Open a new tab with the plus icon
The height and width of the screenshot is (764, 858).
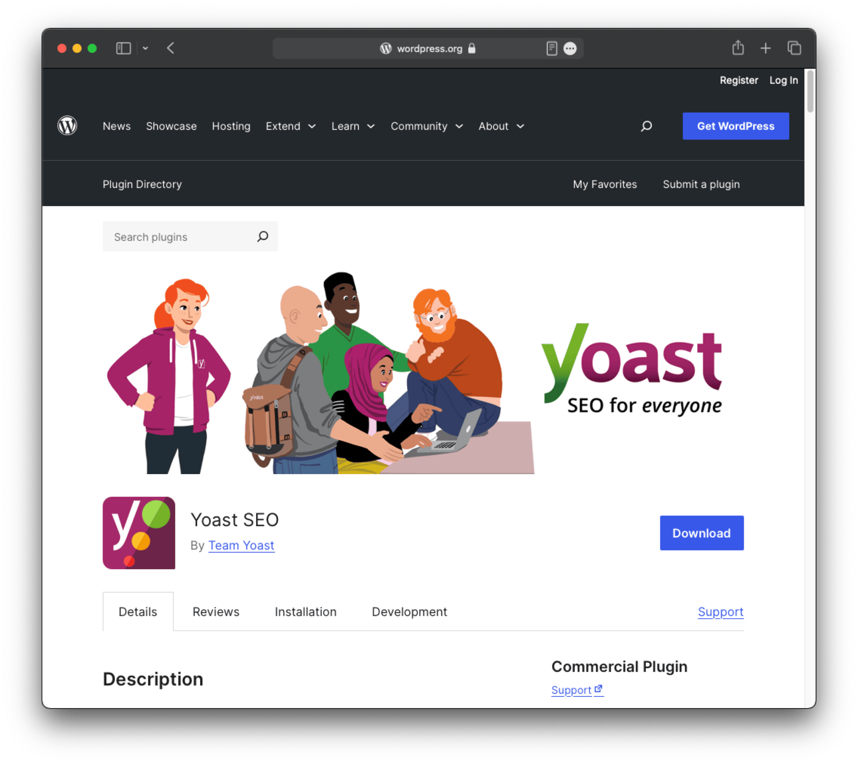pyautogui.click(x=765, y=48)
